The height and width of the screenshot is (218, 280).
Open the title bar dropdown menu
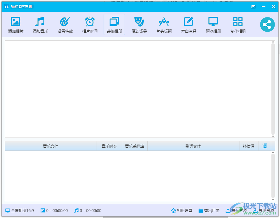[253, 7]
